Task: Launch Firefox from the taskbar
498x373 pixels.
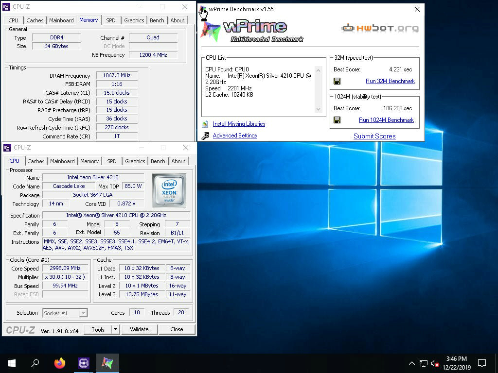Action: tap(59, 363)
